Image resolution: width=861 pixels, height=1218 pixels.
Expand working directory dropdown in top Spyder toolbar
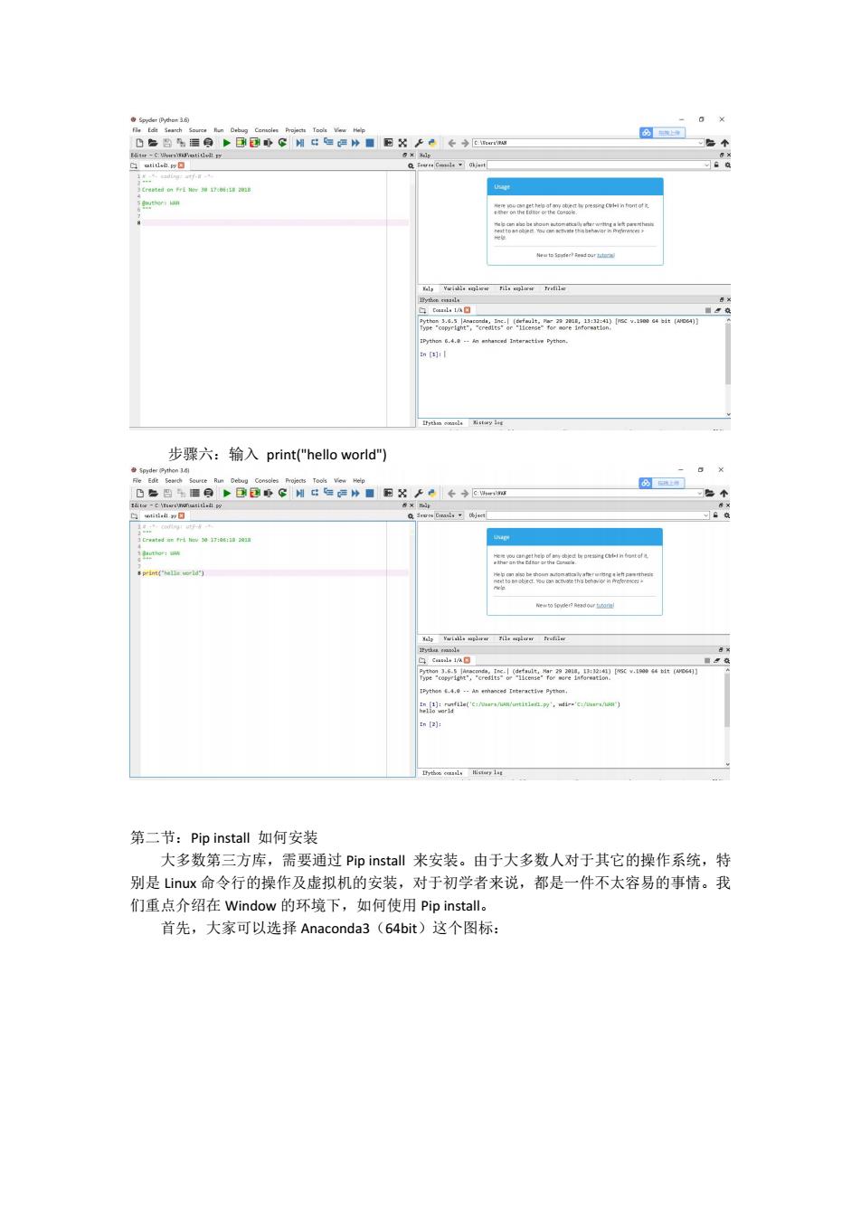tap(700, 143)
